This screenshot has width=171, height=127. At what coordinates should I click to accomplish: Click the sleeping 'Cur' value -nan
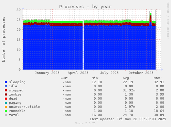coord(67,82)
